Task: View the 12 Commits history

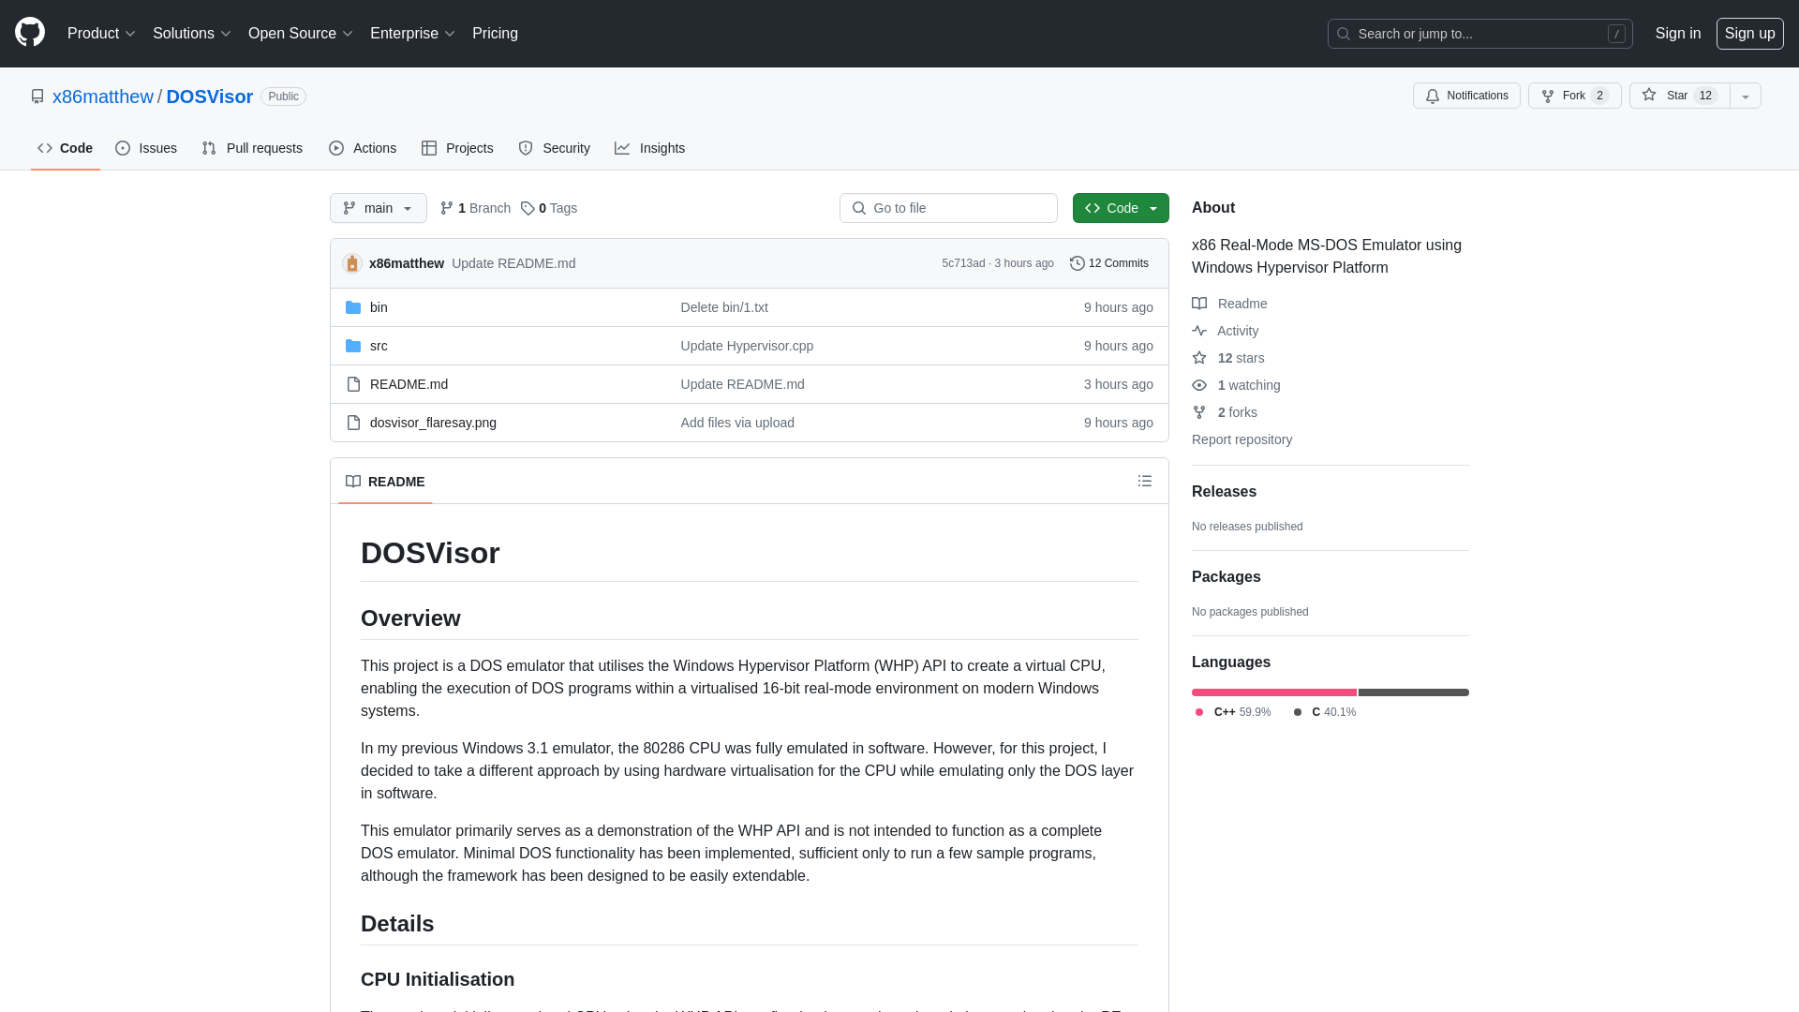Action: click(1109, 263)
